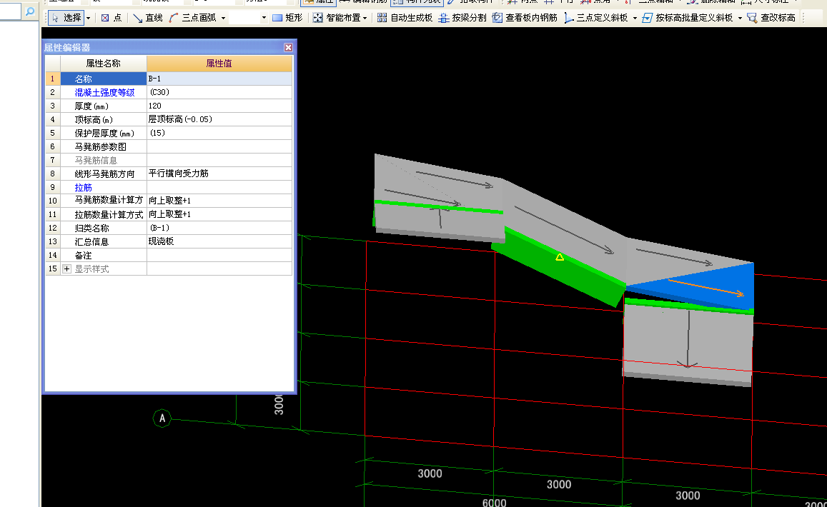This screenshot has height=507, width=827.
Task: Click row number 1 in property table
Action: pyautogui.click(x=52, y=79)
